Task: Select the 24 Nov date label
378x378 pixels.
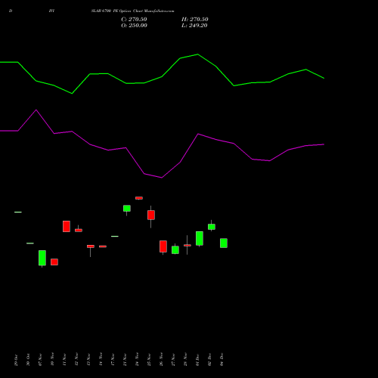Action: point(137,359)
